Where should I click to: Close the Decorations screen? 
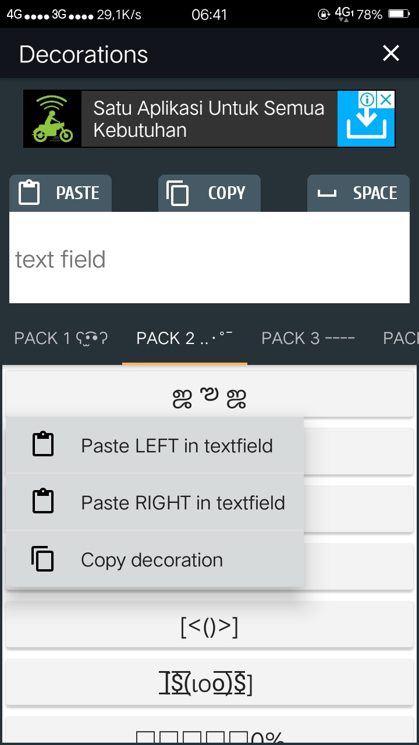391,54
